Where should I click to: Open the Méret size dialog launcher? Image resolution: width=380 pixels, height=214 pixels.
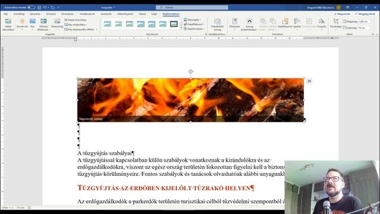[373, 34]
